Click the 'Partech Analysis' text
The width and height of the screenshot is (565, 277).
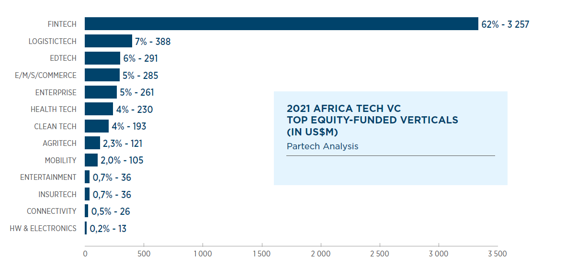[x=323, y=146]
